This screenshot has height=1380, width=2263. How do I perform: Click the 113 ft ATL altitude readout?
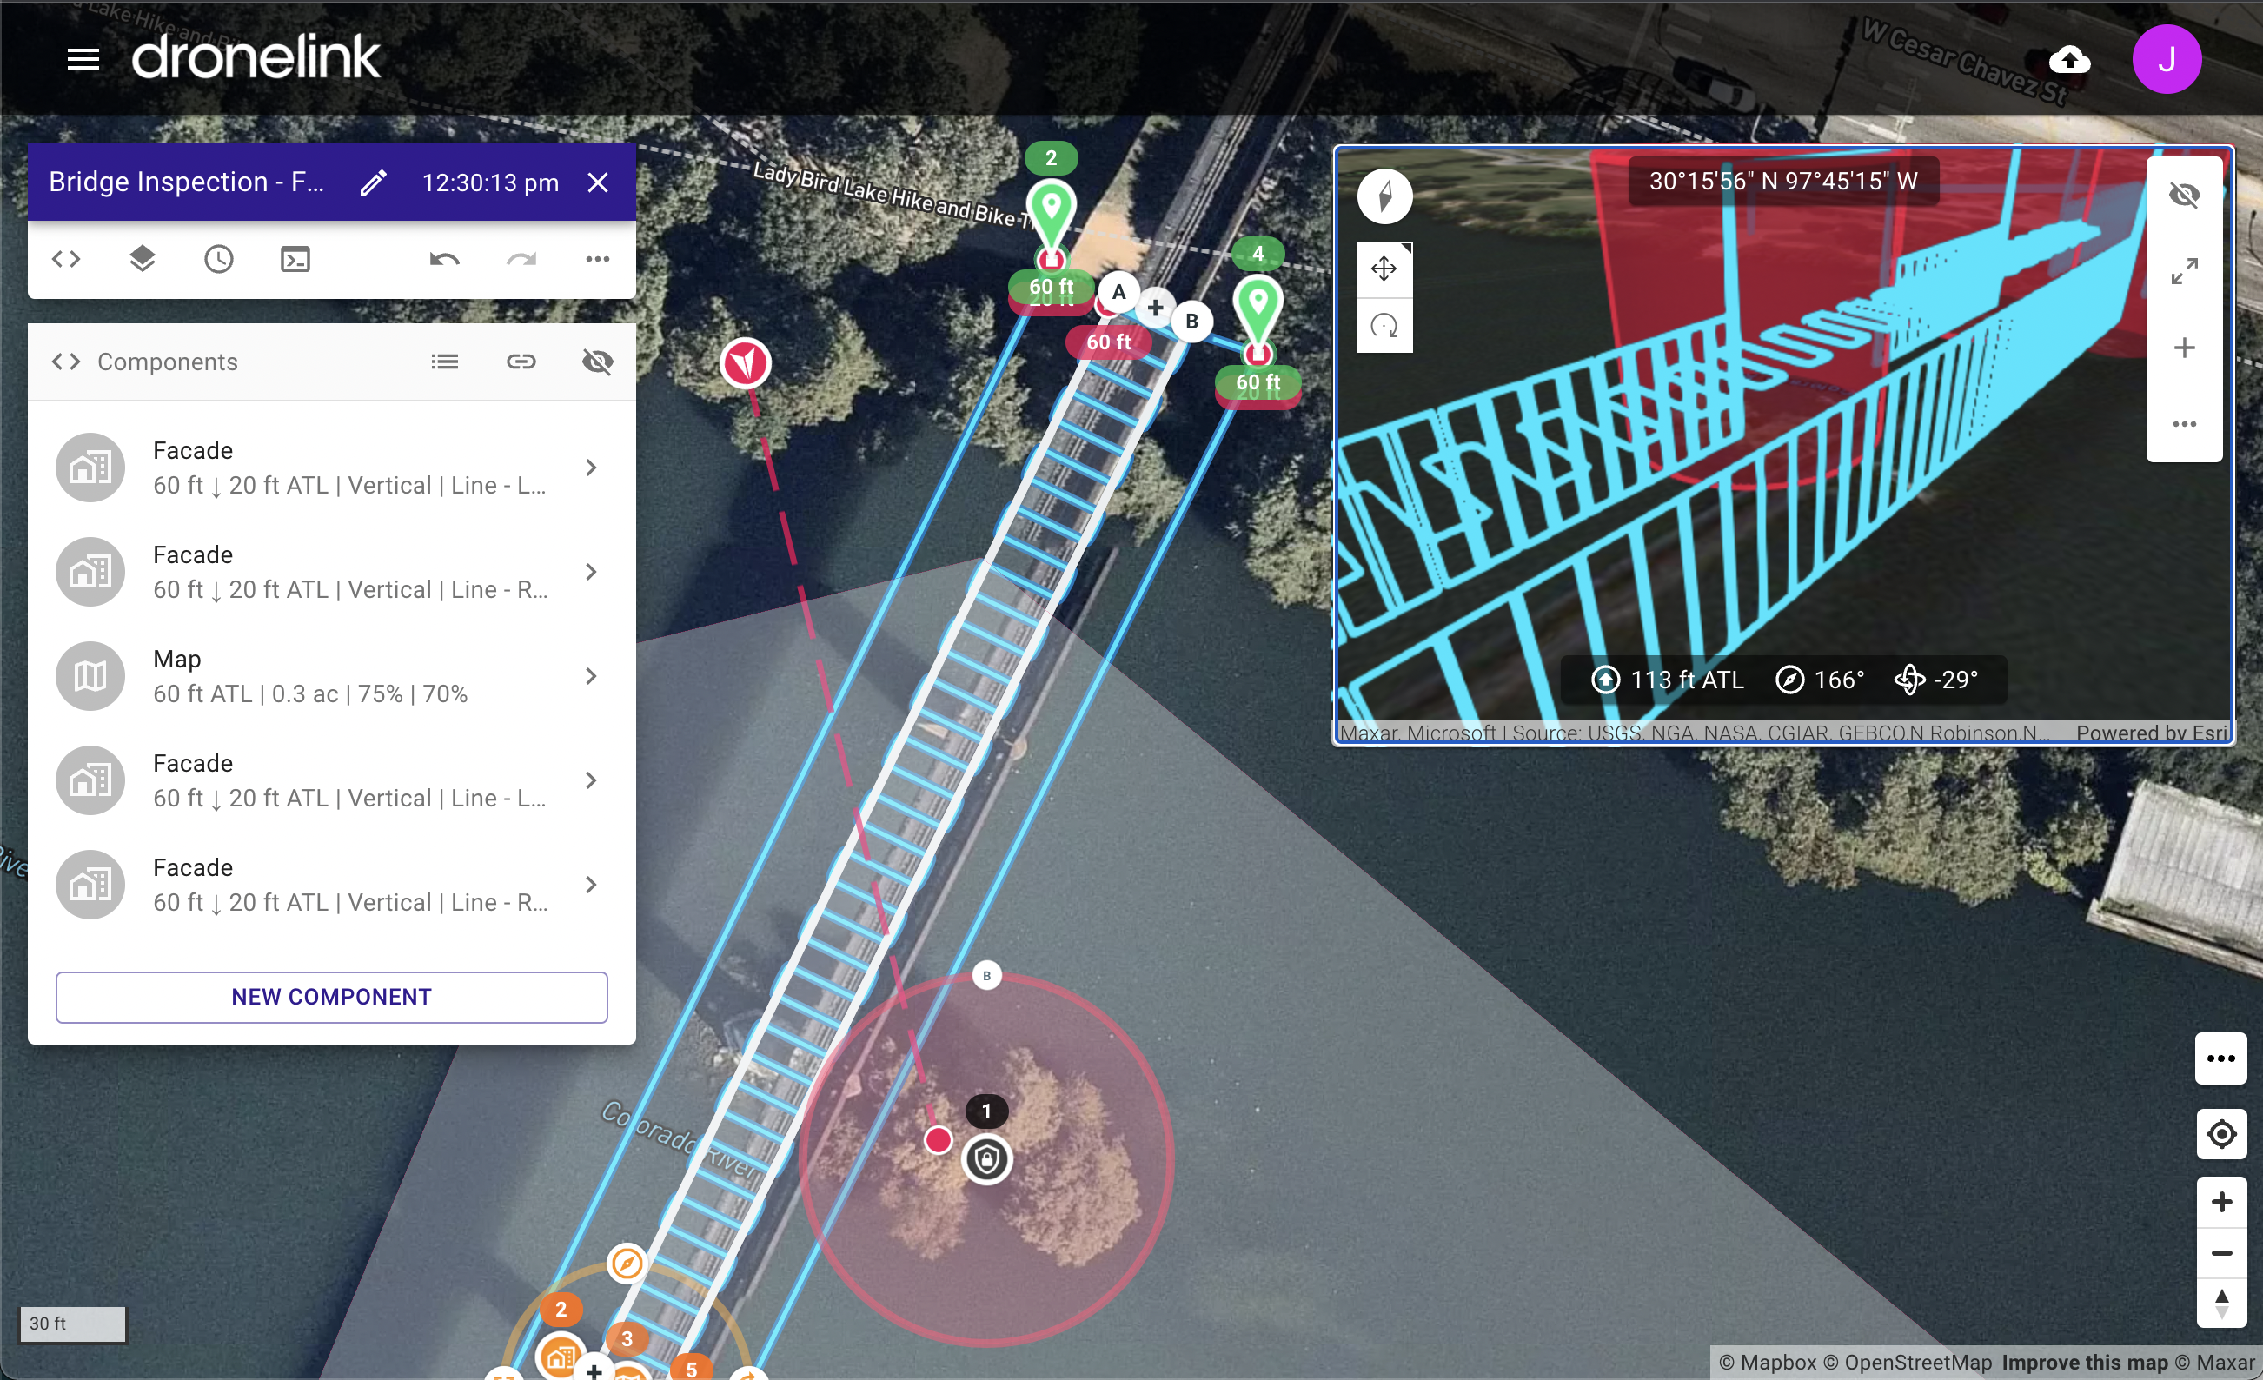coord(1668,680)
